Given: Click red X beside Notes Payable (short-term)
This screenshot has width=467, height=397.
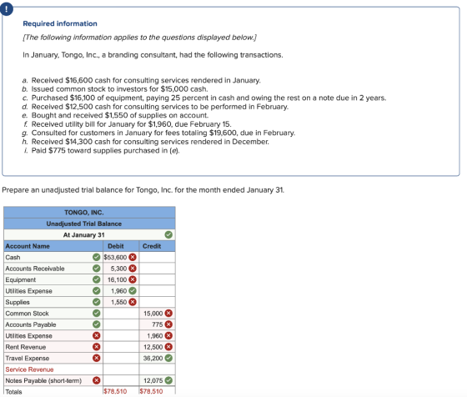Looking at the screenshot, I should [x=96, y=380].
